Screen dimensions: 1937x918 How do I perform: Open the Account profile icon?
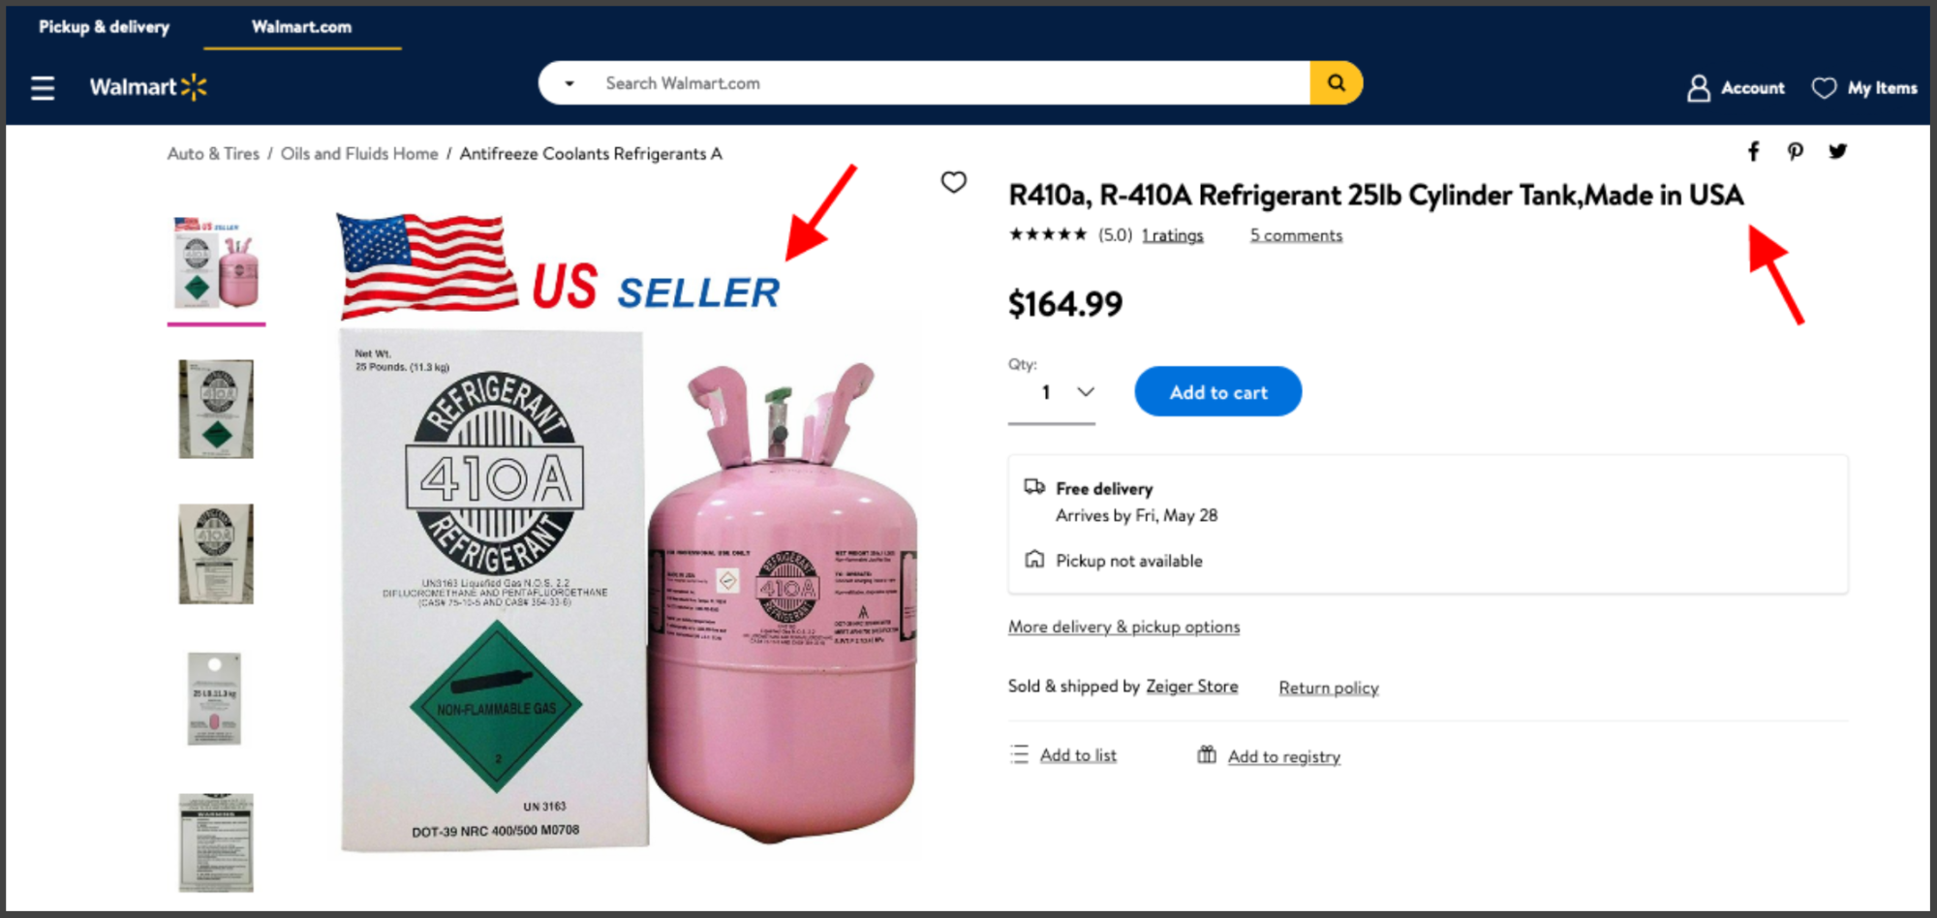[x=1699, y=88]
